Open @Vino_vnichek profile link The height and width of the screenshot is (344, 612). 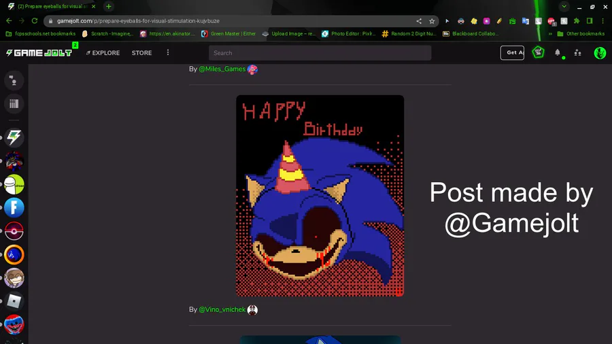222,310
